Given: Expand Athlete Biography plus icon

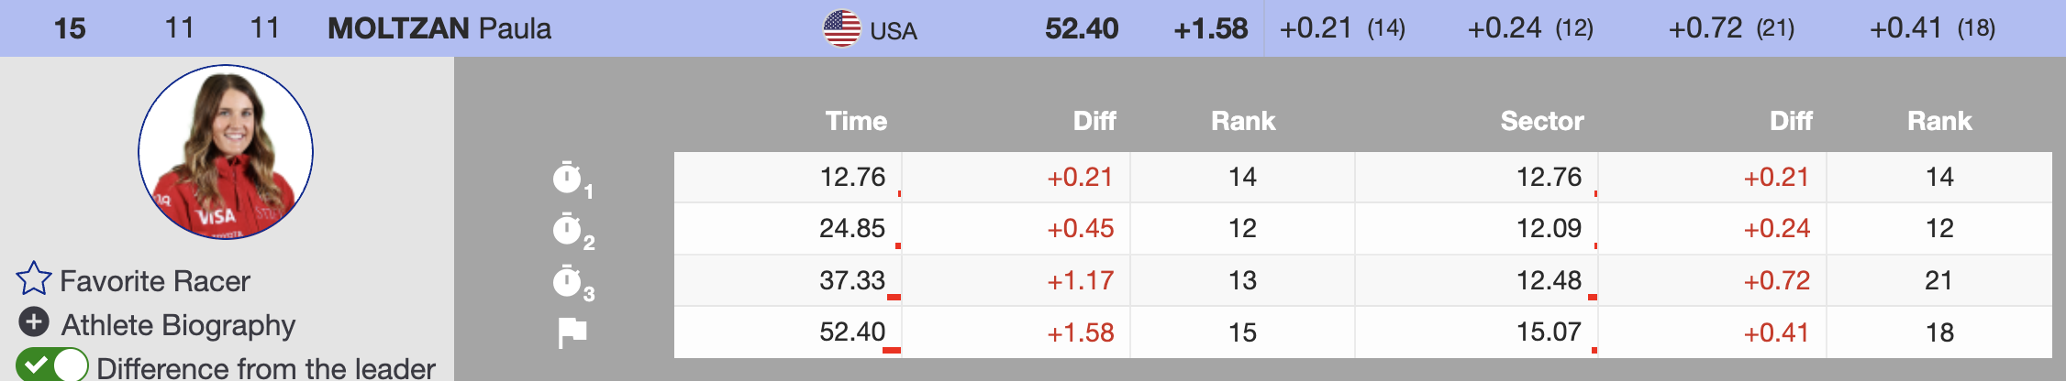Looking at the screenshot, I should pos(34,321).
